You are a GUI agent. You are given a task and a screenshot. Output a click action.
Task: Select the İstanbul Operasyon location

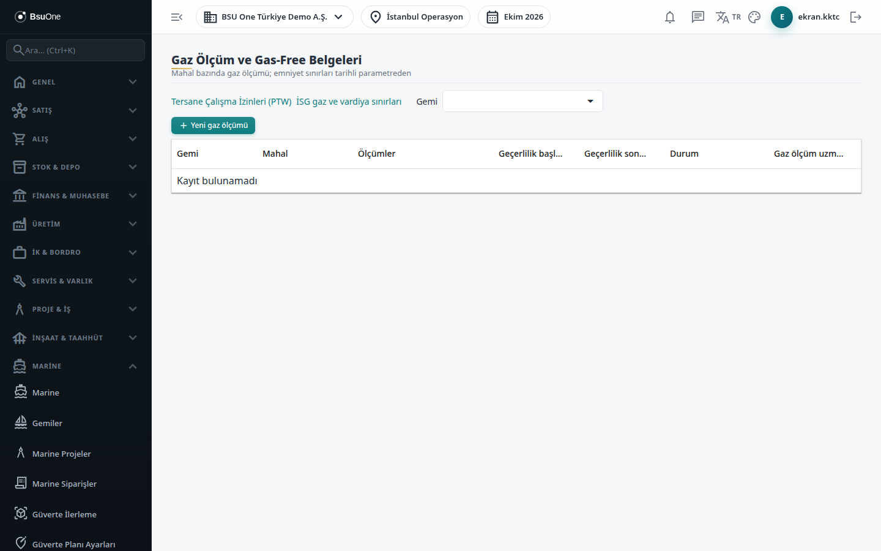[x=416, y=17]
